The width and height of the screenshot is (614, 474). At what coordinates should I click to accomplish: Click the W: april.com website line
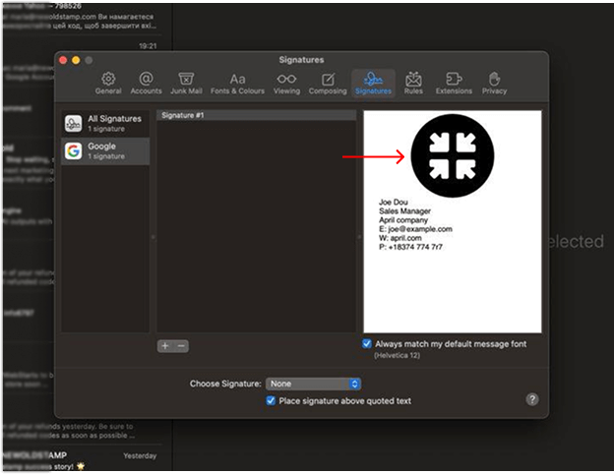[399, 238]
